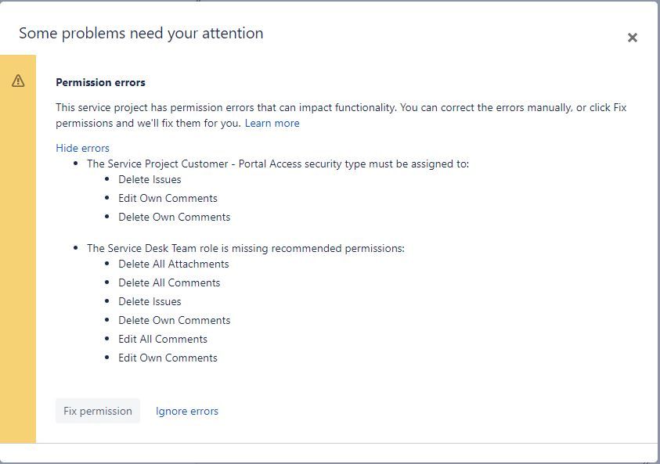Click the 'Some problems need your attention' title
Image resolution: width=660 pixels, height=464 pixels.
click(141, 33)
